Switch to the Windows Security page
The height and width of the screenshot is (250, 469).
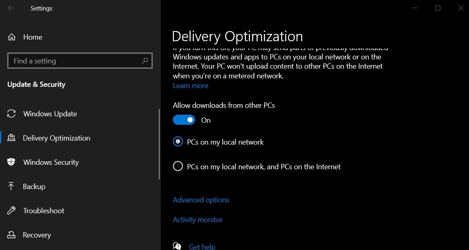(x=50, y=162)
